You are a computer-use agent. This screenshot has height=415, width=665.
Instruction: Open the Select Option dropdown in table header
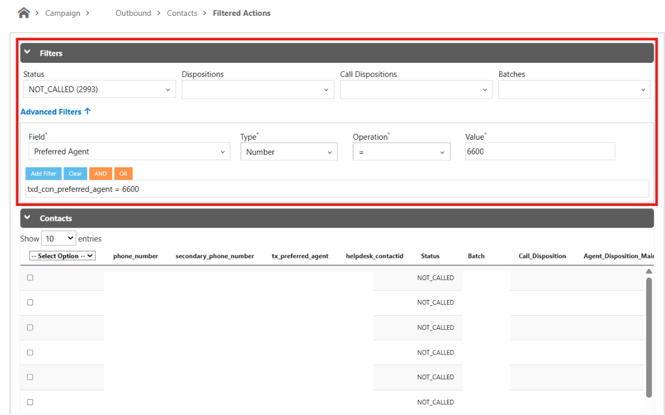pos(62,255)
